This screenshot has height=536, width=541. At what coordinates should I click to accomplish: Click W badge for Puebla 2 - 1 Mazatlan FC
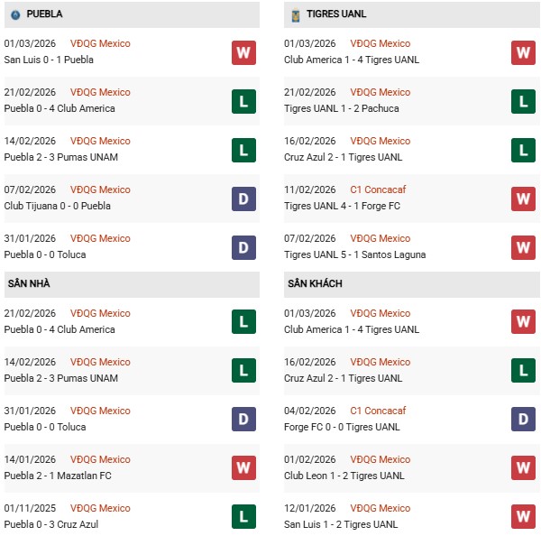(243, 468)
